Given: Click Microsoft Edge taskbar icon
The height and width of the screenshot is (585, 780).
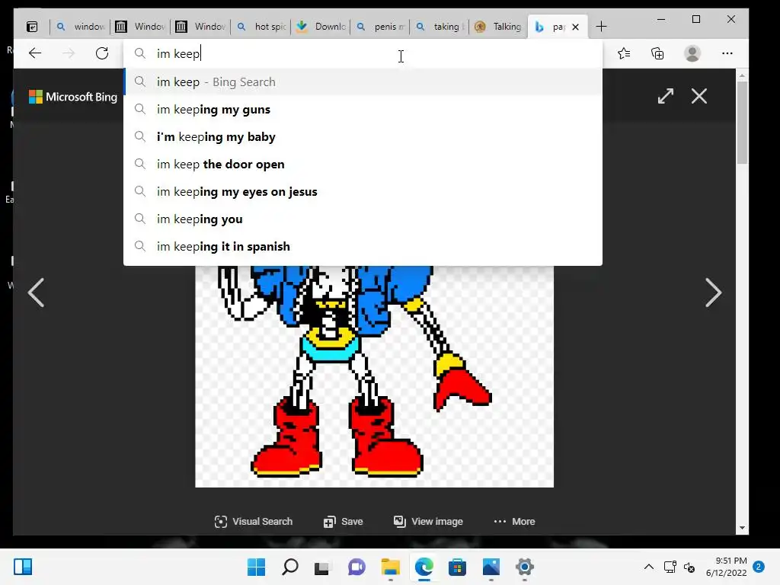Looking at the screenshot, I should pyautogui.click(x=424, y=567).
